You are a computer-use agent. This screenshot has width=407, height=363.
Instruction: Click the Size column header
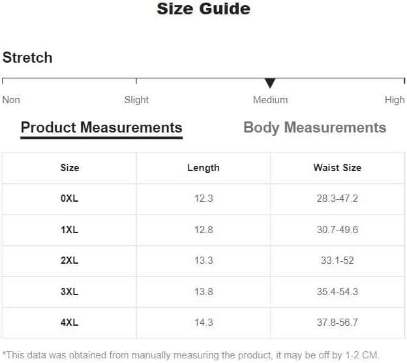(x=69, y=168)
